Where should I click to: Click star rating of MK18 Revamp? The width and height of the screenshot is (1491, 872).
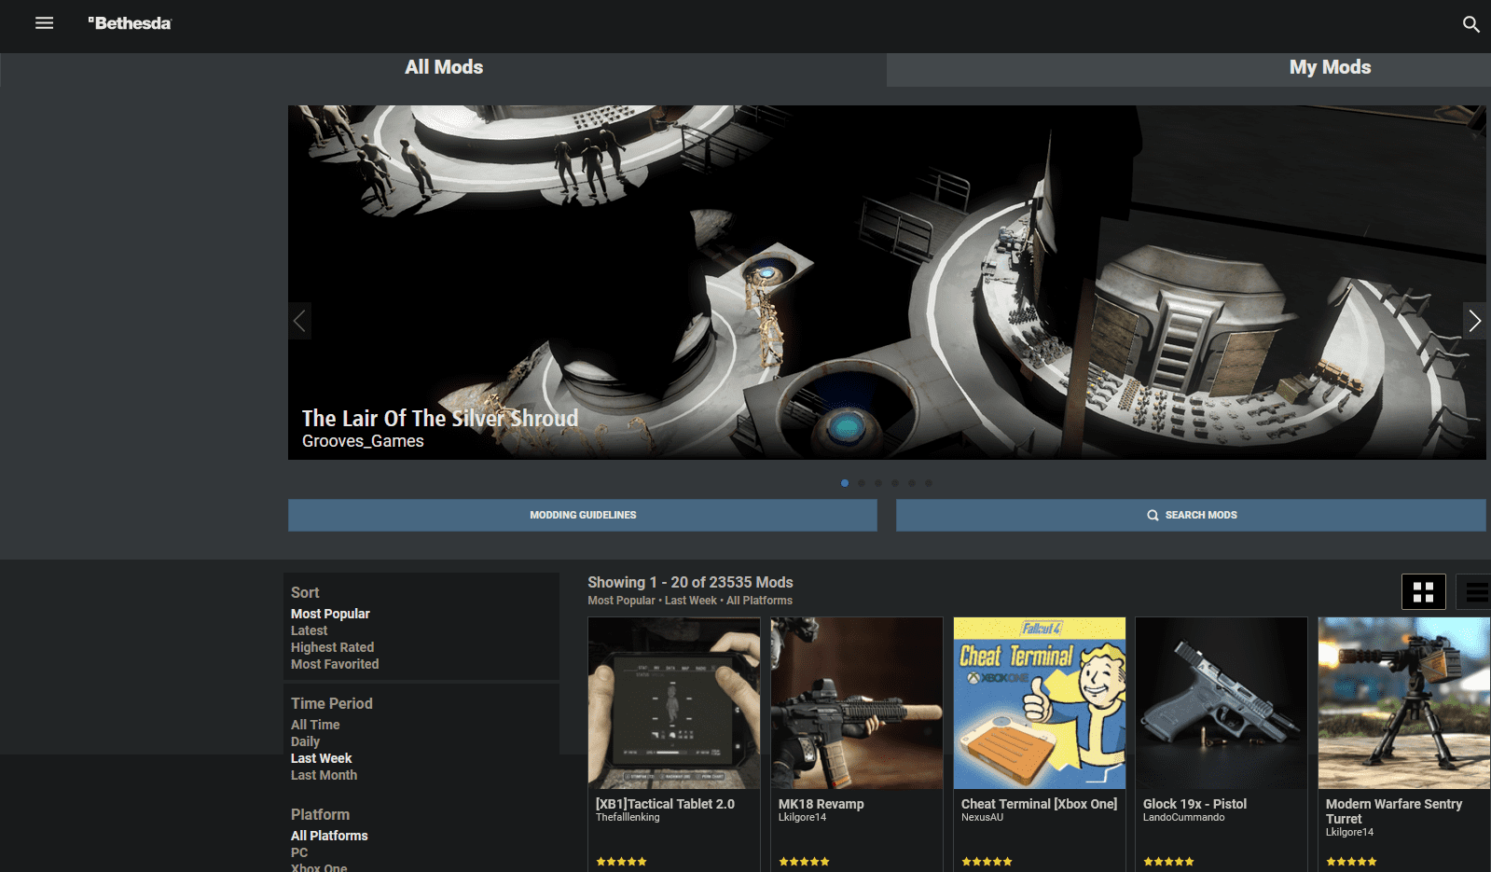point(804,862)
